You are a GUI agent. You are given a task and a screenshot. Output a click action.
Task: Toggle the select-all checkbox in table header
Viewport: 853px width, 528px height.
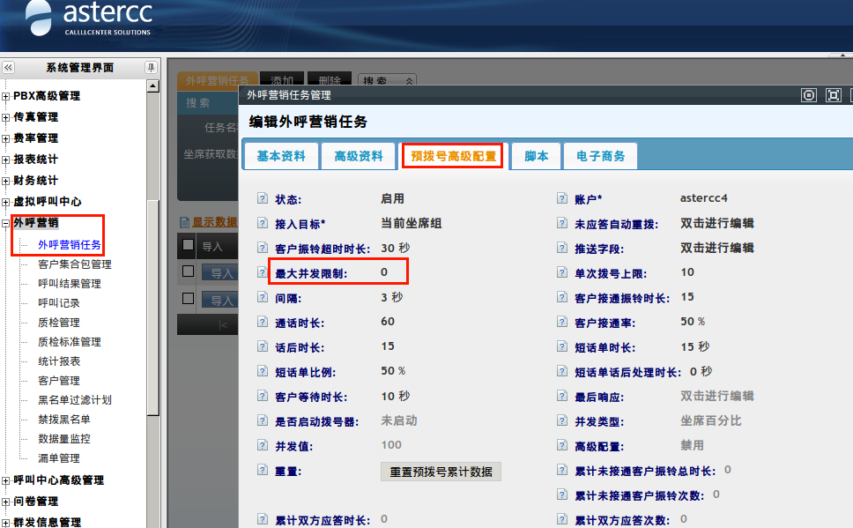pyautogui.click(x=188, y=245)
